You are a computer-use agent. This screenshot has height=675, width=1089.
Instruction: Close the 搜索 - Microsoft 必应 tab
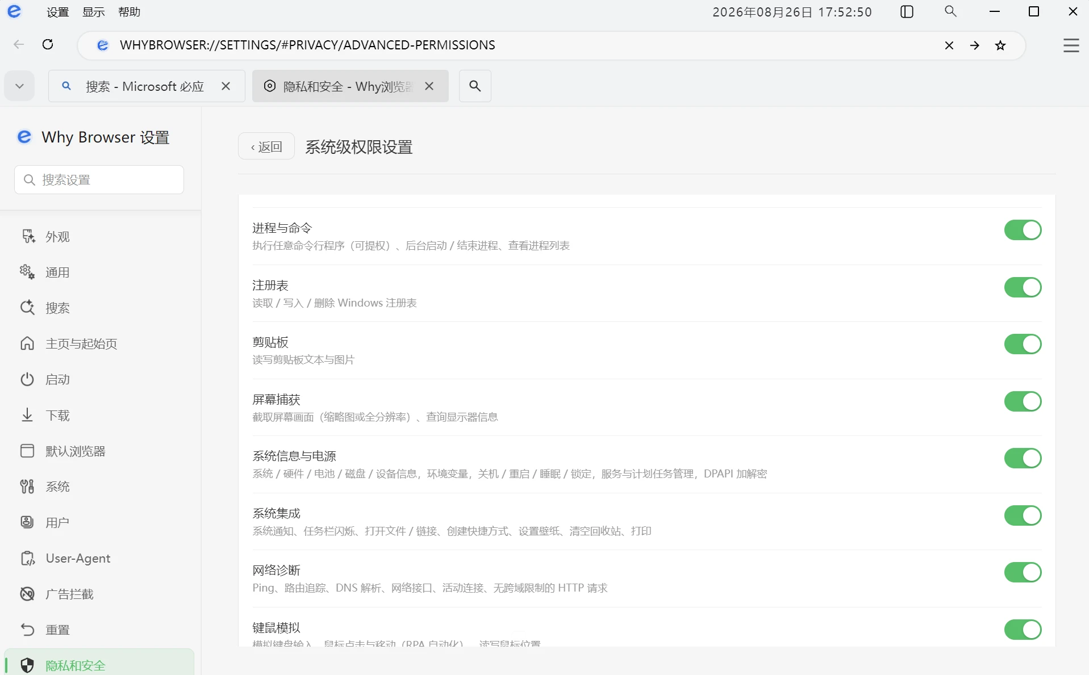[x=226, y=86]
